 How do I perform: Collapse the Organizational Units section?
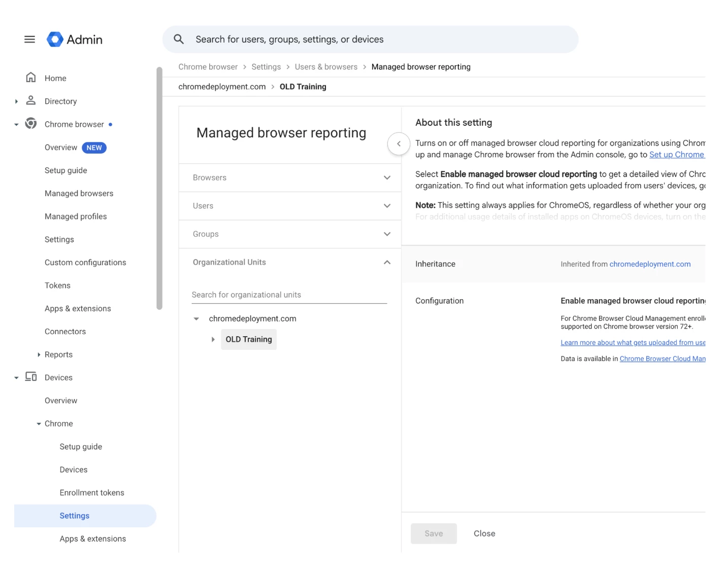click(x=290, y=262)
